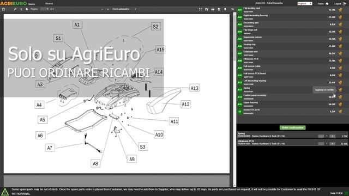Click the Order confirmation button
349x196 pixels.
292,127
